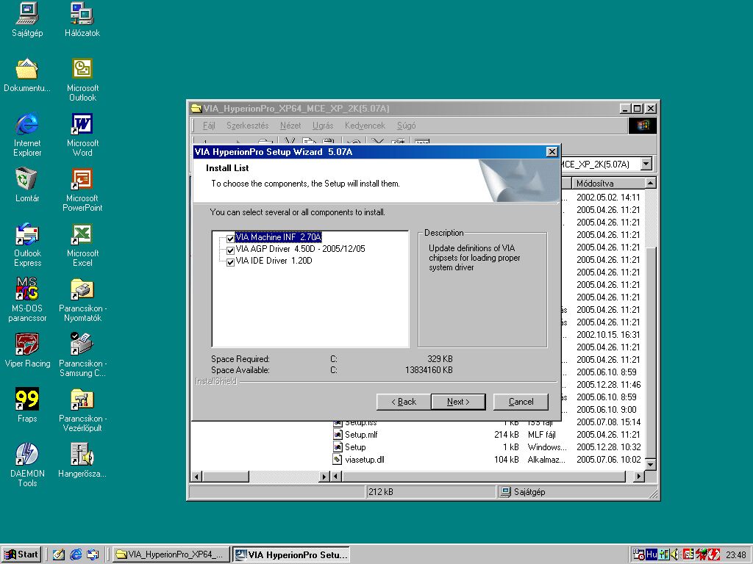Open Ugrás menu in Explorer window
The width and height of the screenshot is (753, 564).
tap(323, 126)
